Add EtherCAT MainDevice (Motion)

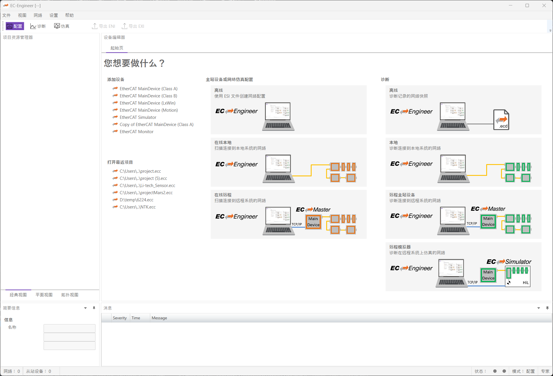148,110
